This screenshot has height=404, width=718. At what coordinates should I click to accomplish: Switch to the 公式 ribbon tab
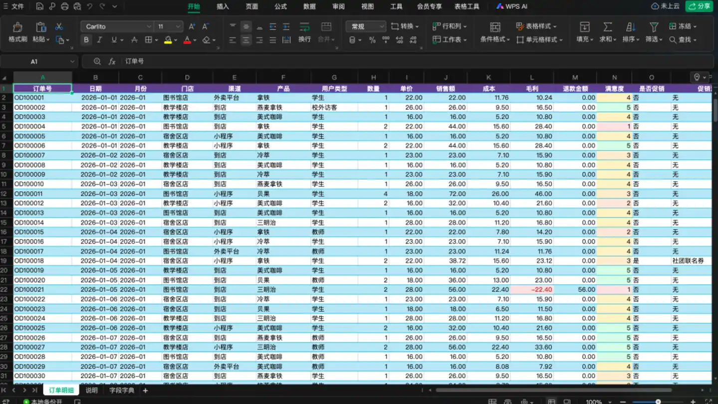(280, 6)
